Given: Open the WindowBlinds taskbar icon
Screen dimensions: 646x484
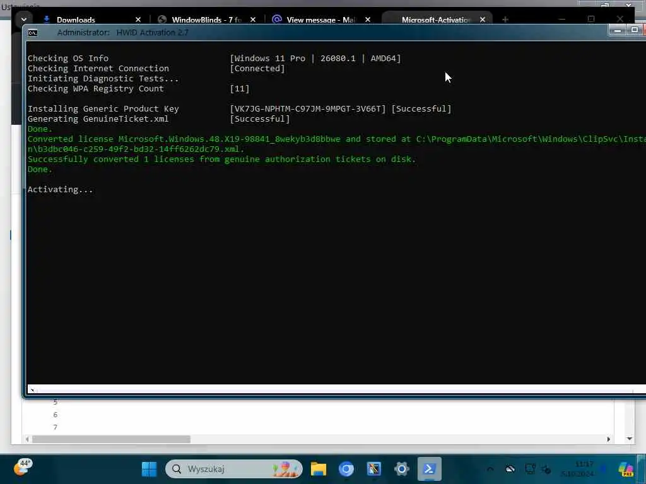Looking at the screenshot, I should (373, 469).
